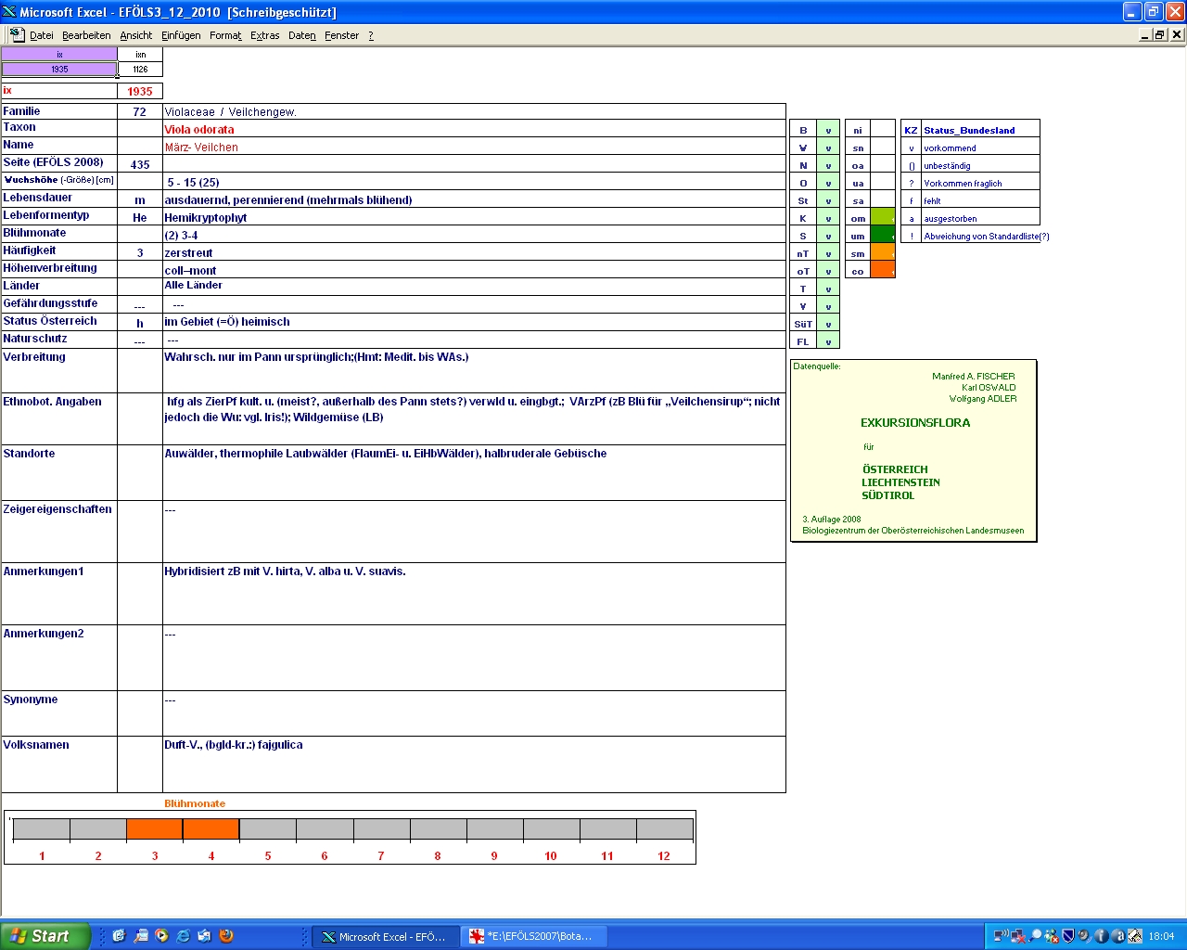1187x950 pixels.
Task: Select the page number cell 435
Action: tap(140, 164)
